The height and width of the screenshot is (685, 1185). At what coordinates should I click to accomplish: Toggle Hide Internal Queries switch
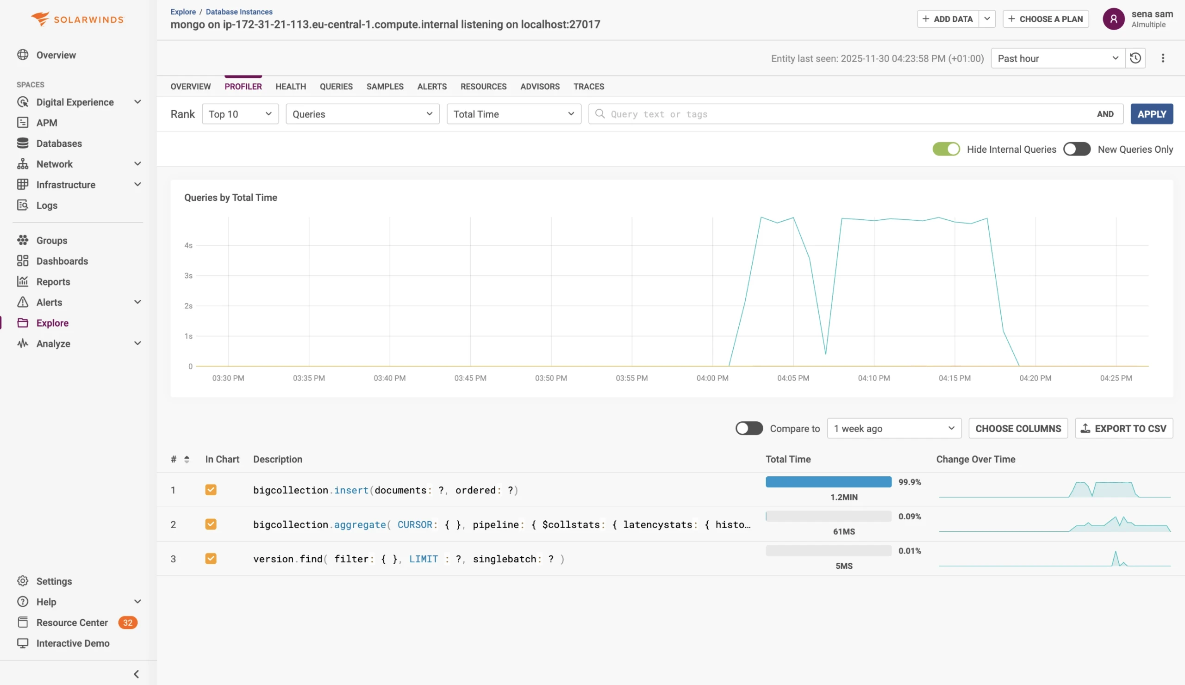coord(946,149)
